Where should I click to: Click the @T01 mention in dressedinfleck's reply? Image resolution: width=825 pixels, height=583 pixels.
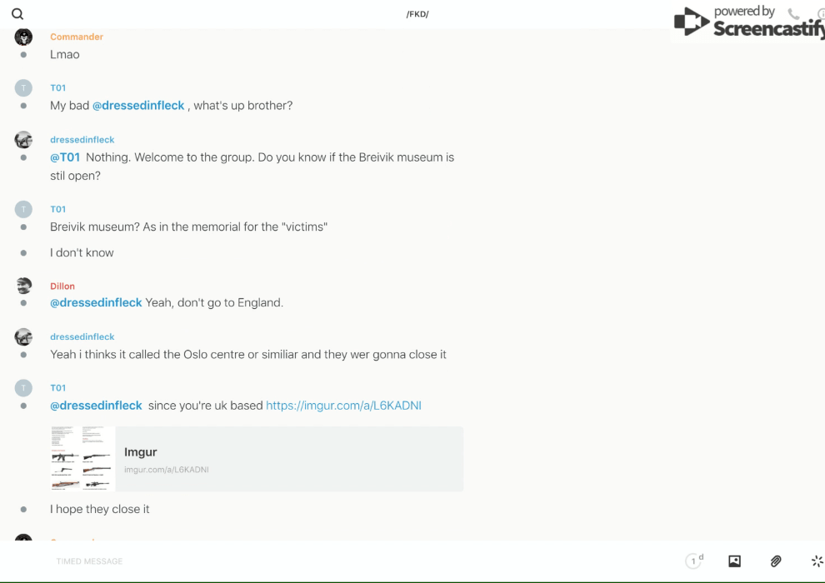(x=65, y=157)
